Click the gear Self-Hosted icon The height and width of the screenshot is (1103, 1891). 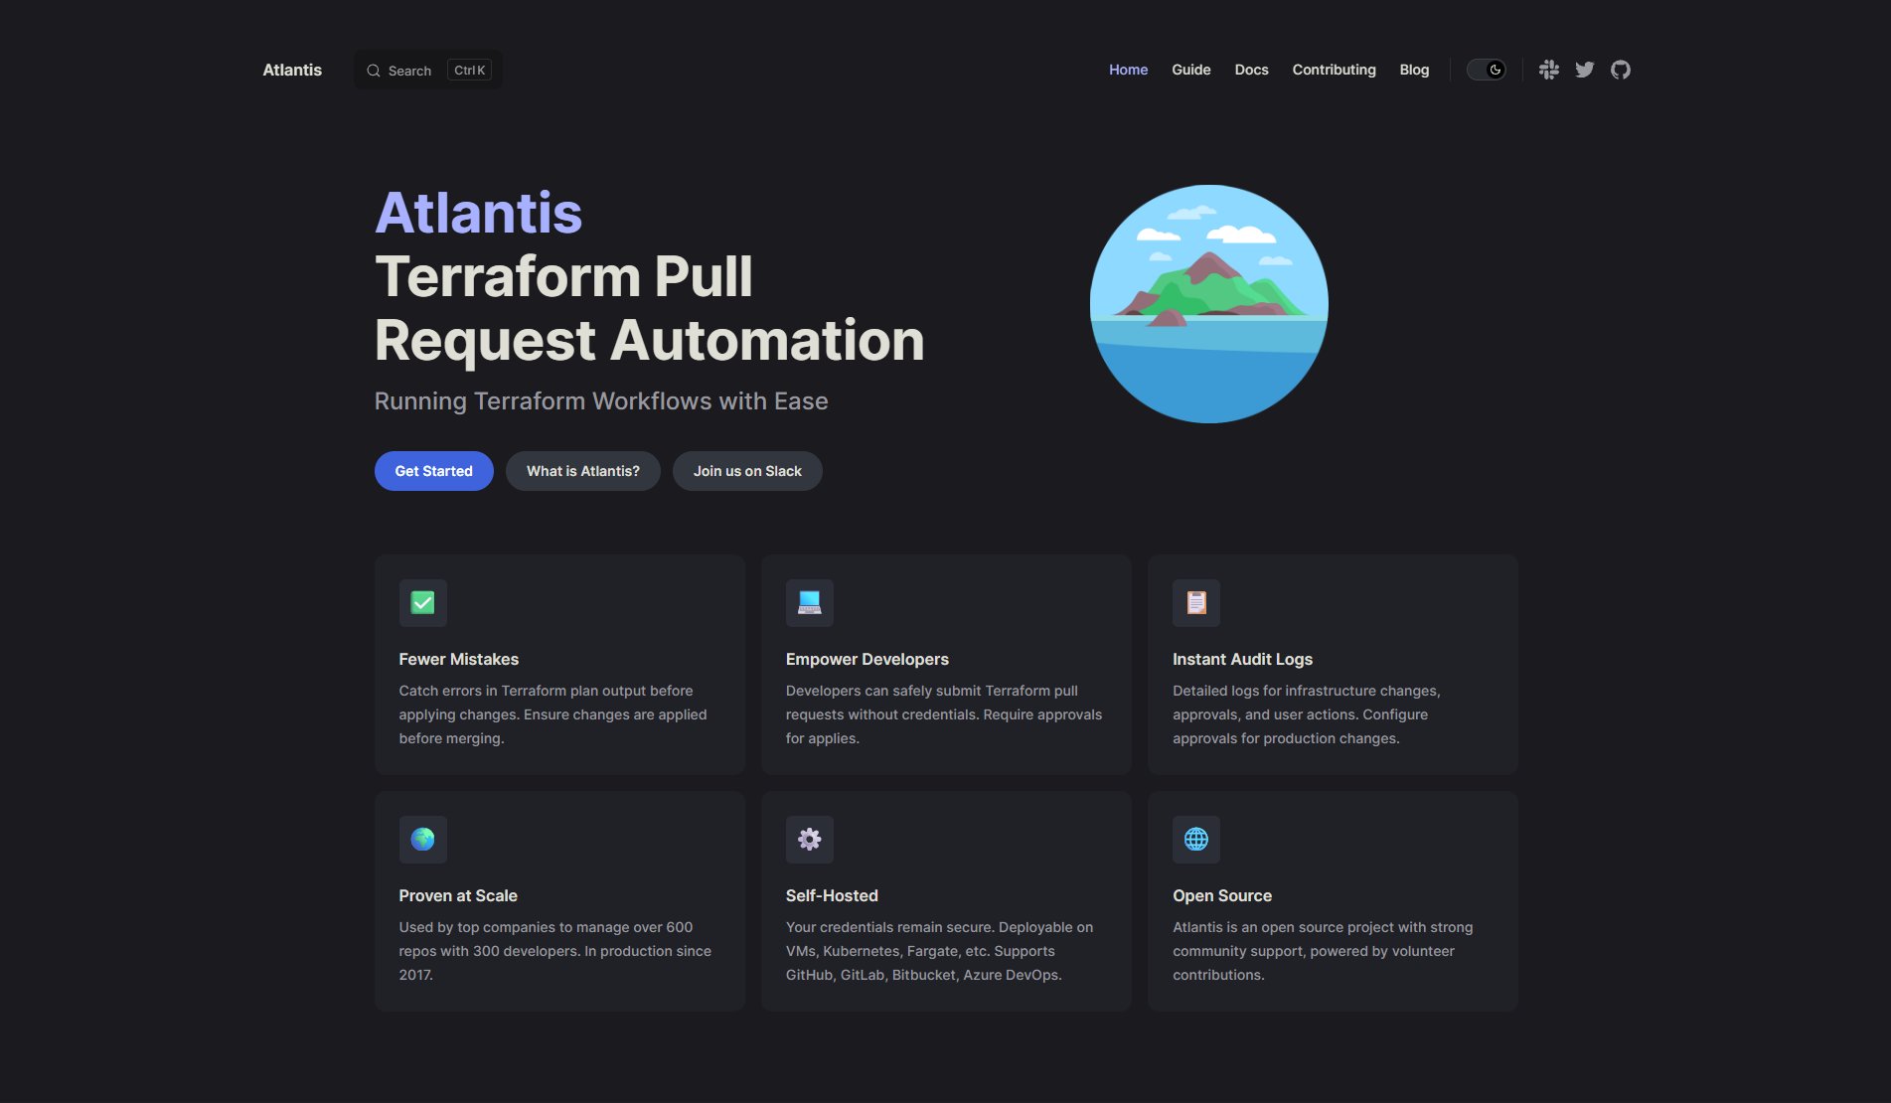[x=810, y=840]
